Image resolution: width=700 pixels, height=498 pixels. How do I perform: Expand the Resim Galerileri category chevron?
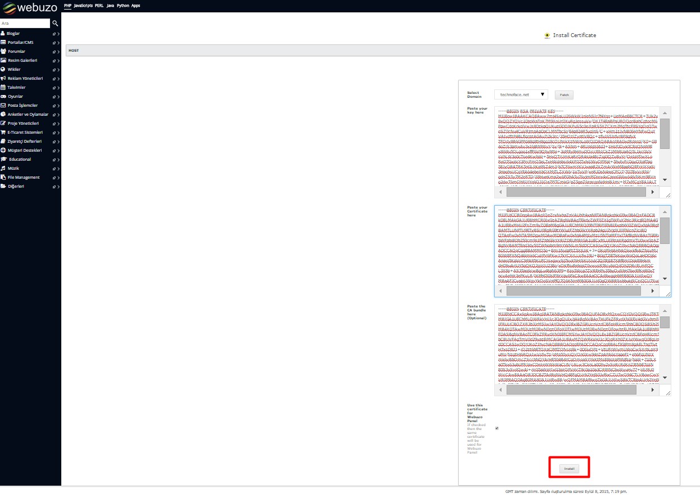pos(58,61)
